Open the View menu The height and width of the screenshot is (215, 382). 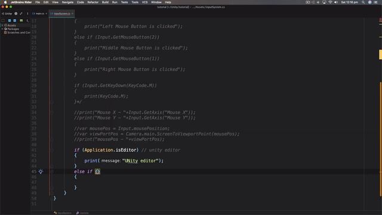55,2
